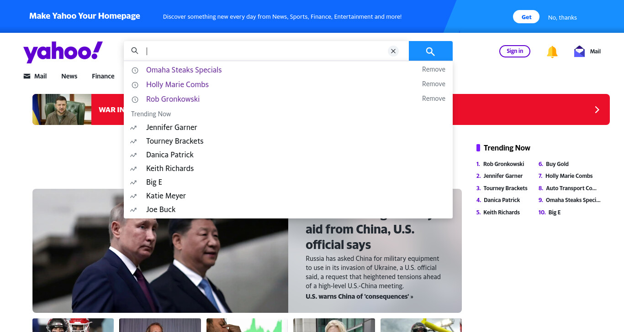This screenshot has height=332, width=624.
Task: Click the history clock icon beside Holly Marie Combs
Action: click(135, 85)
